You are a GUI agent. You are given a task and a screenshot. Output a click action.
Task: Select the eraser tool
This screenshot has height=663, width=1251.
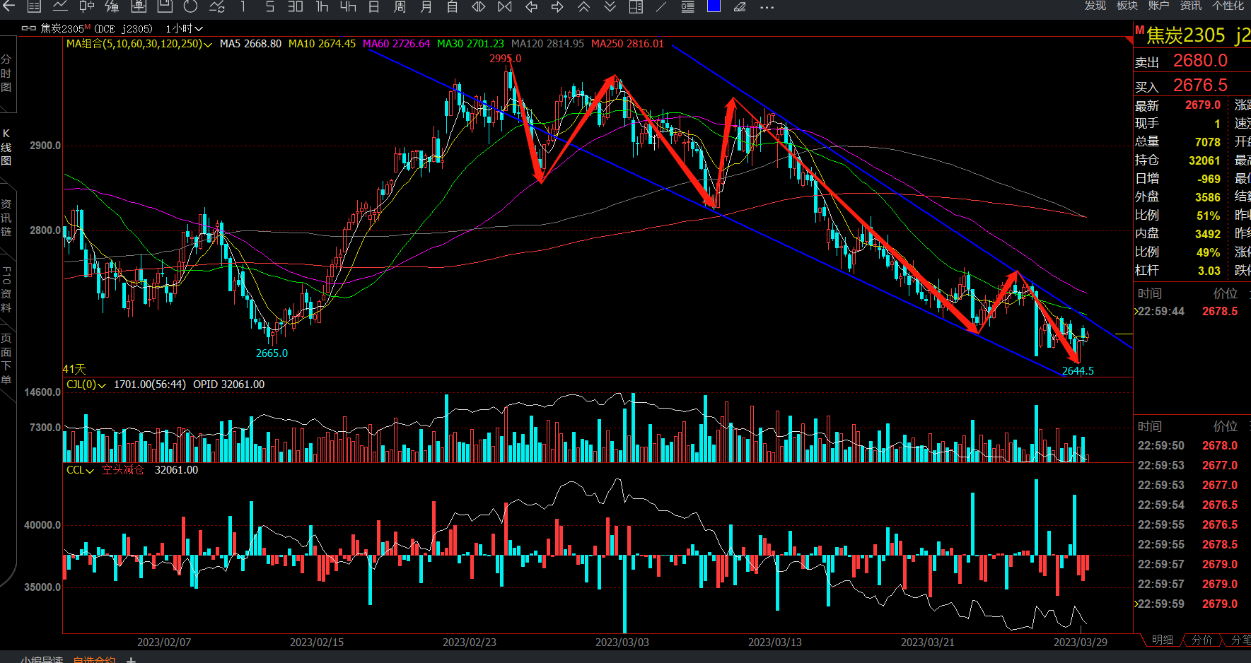click(x=740, y=6)
